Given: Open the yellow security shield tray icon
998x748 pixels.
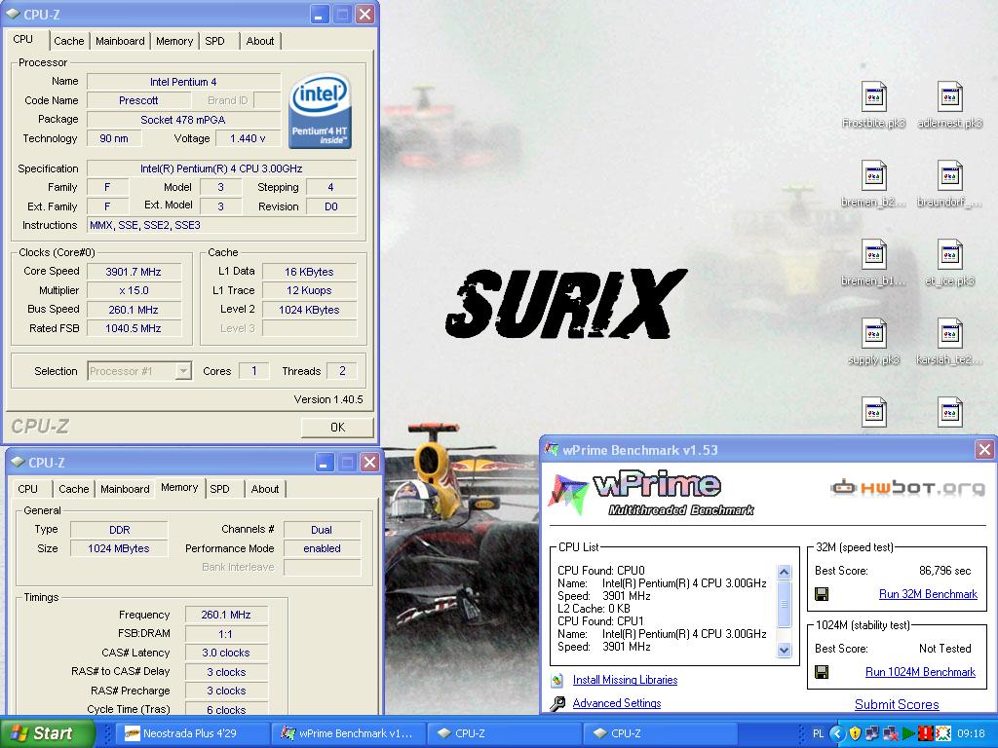Looking at the screenshot, I should (x=855, y=733).
